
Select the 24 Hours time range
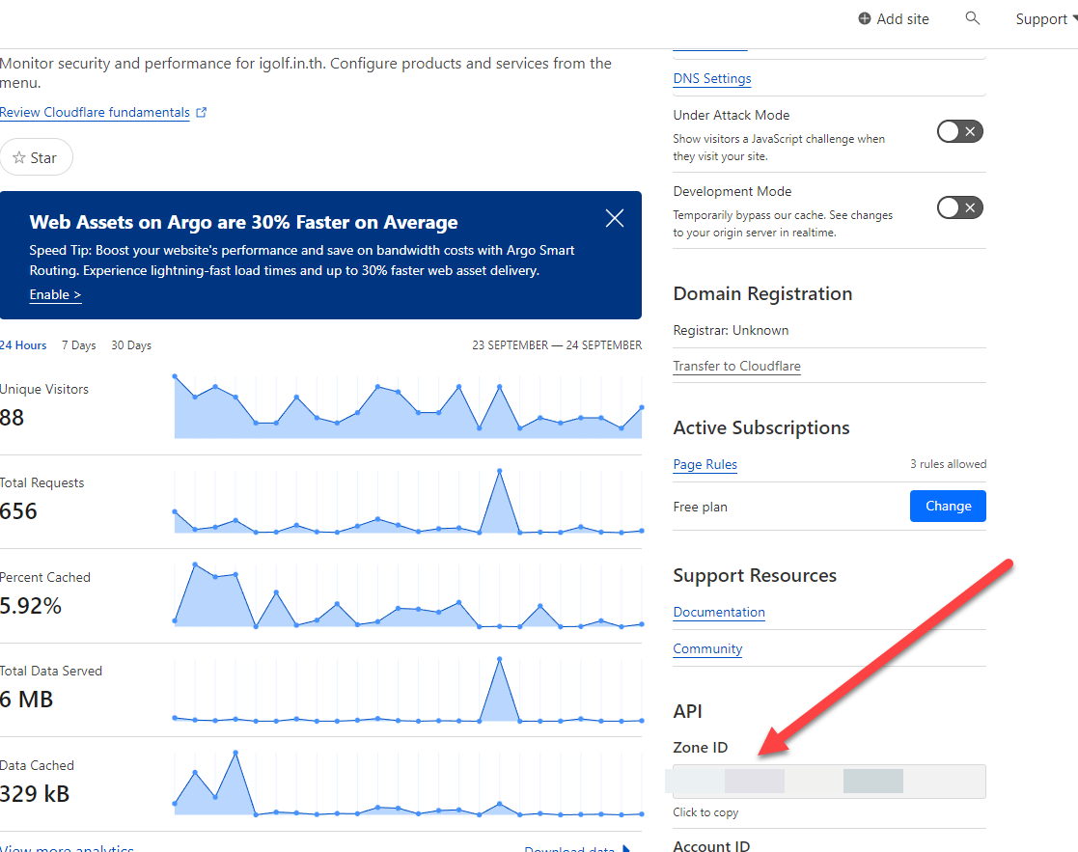[x=23, y=344]
